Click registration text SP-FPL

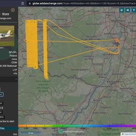tap(13, 52)
